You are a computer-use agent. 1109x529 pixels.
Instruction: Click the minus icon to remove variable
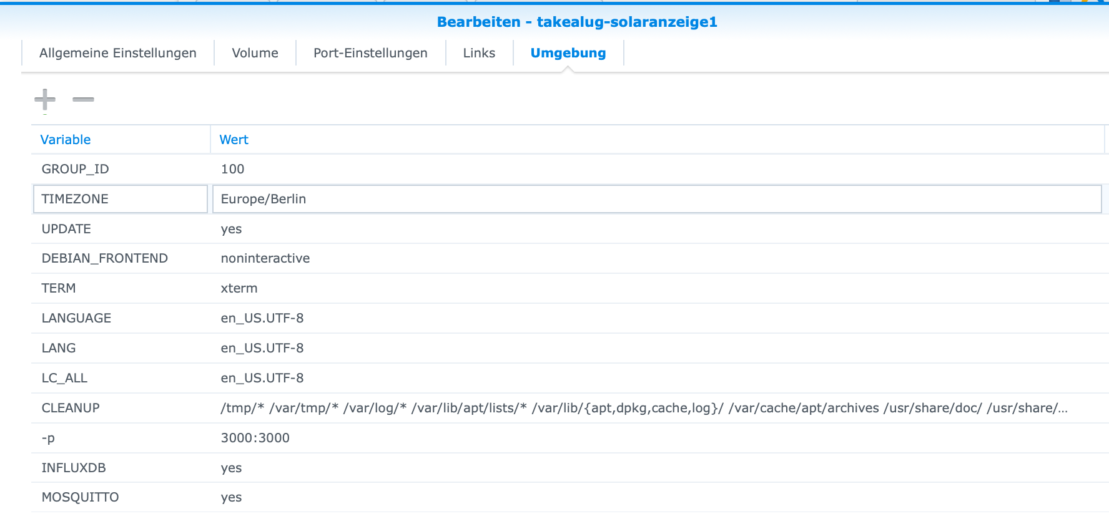tap(83, 99)
